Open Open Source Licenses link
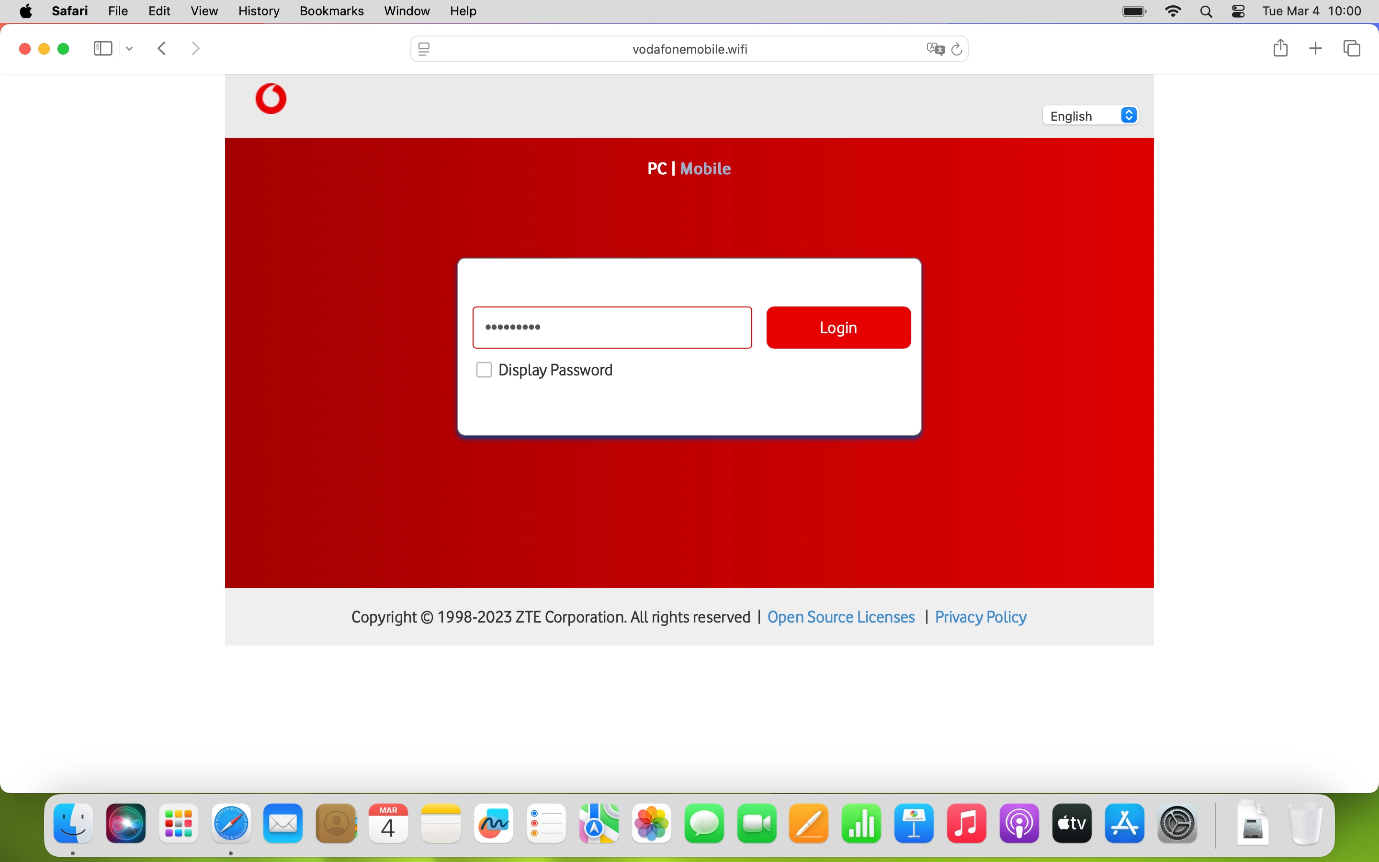Viewport: 1379px width, 862px height. 841,617
